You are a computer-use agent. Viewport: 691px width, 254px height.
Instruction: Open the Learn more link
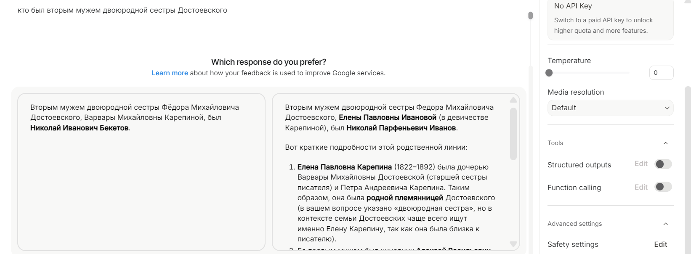170,73
